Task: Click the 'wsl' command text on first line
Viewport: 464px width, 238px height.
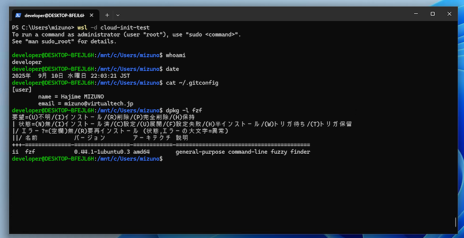Action: pos(83,28)
